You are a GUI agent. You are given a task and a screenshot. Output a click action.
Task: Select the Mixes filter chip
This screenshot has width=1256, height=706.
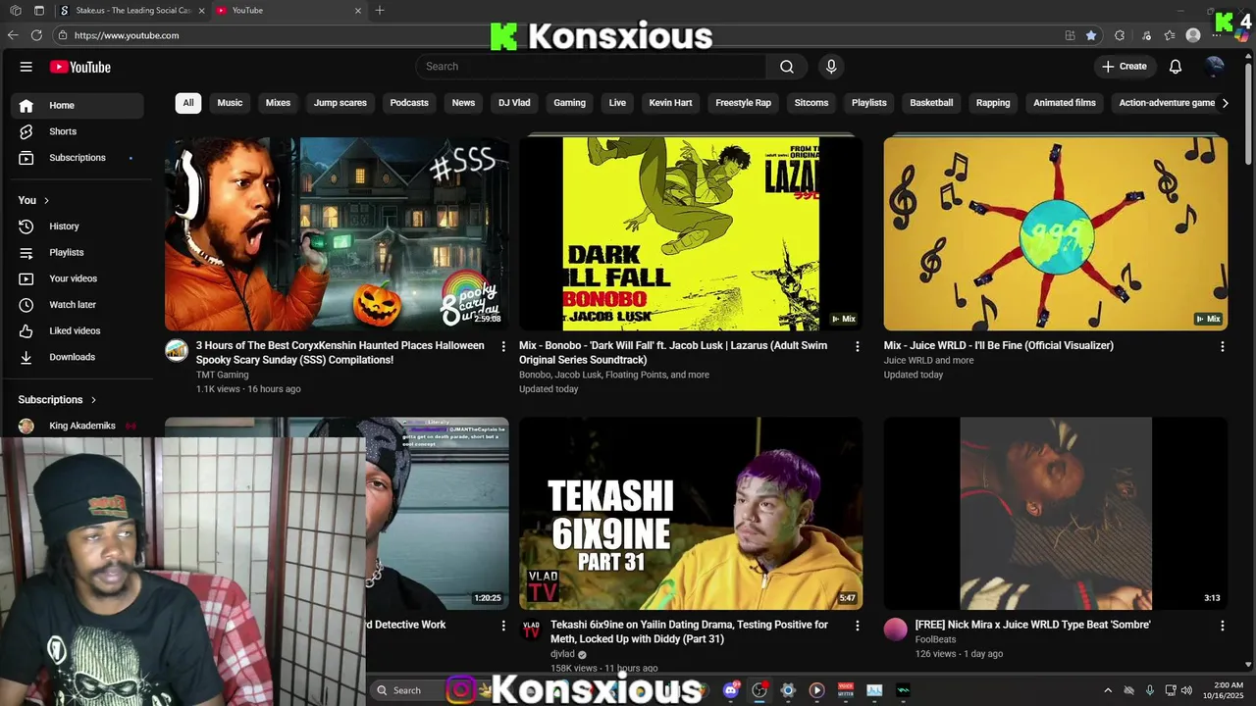point(278,103)
